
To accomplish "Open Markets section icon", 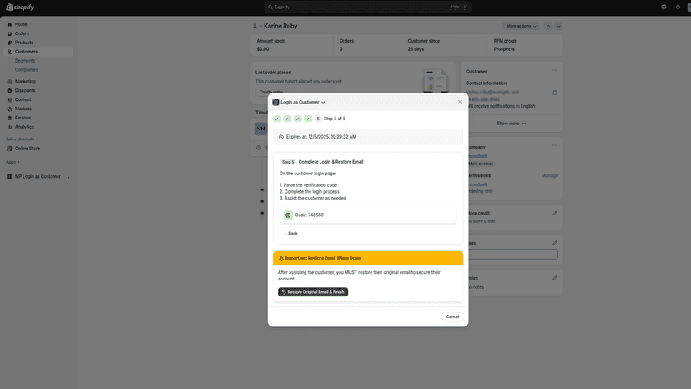I will 9,109.
